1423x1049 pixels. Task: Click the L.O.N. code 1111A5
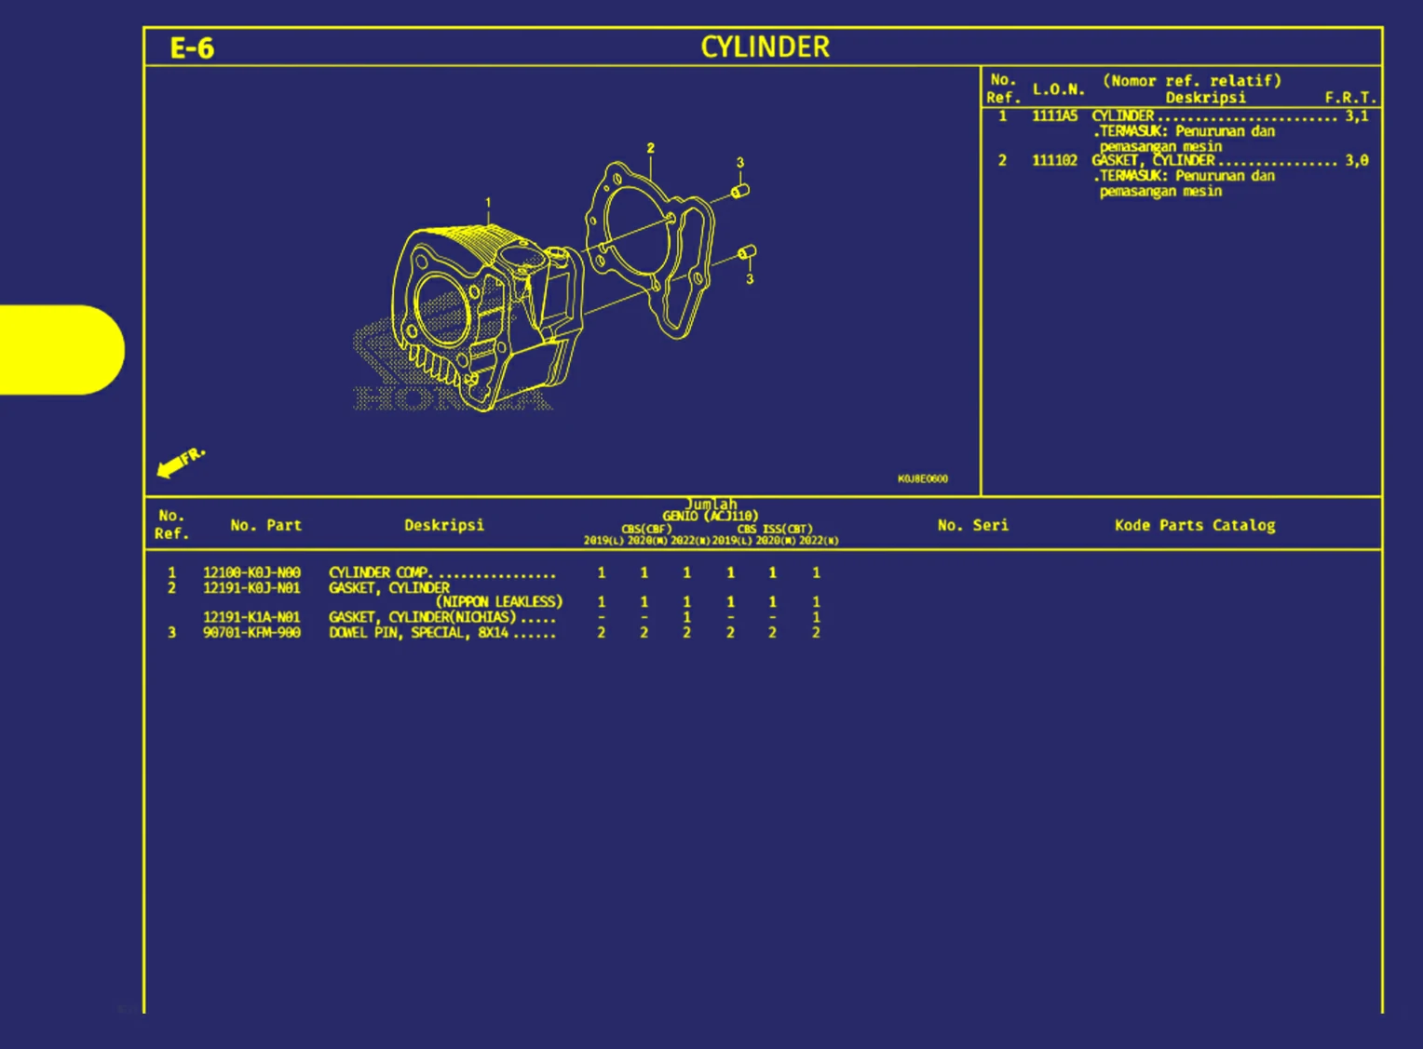click(x=1057, y=115)
